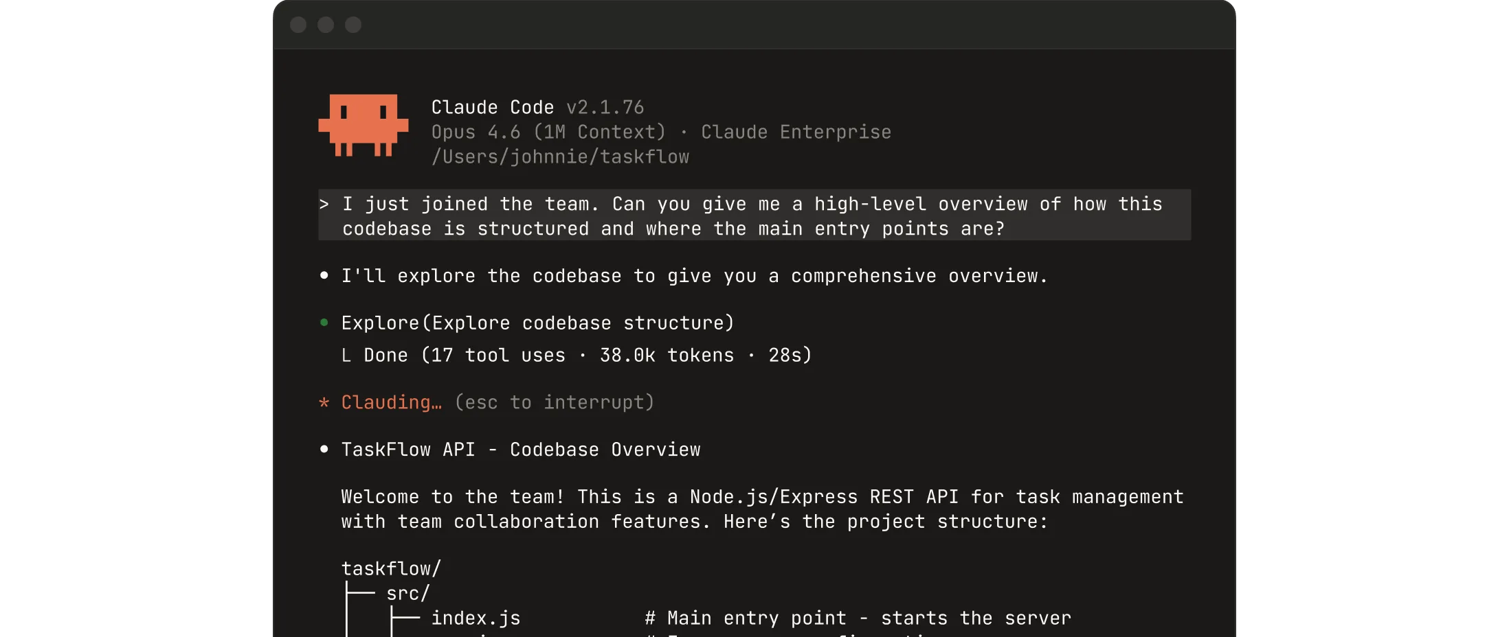The height and width of the screenshot is (637, 1509).
Task: Click the orange asterisk spinner next to Clauding
Action: (324, 403)
